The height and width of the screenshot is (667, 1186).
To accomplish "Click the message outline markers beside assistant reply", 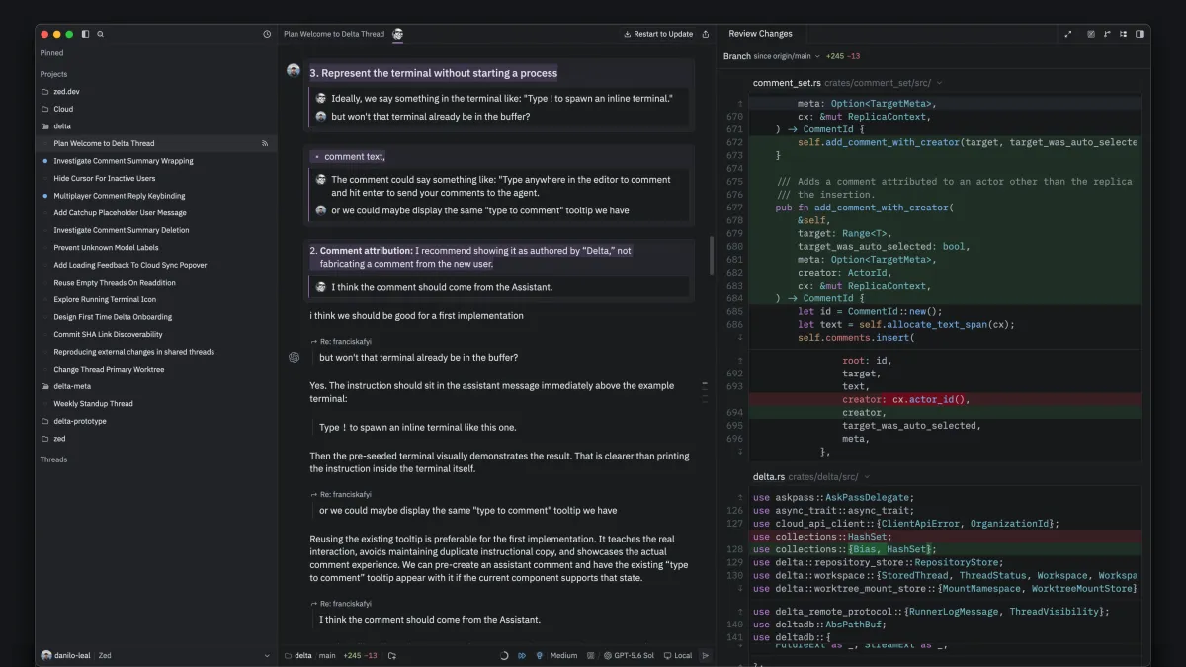I will (x=705, y=393).
